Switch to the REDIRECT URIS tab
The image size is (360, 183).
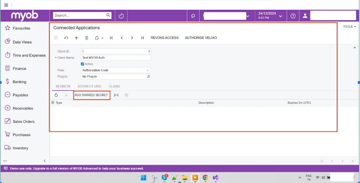coord(89,86)
